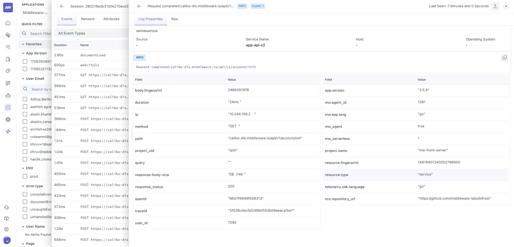514x247 pixels.
Task: Switch to the Network tab
Action: point(88,19)
